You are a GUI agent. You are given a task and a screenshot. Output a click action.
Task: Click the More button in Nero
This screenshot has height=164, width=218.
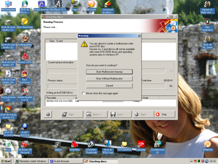click(x=96, y=114)
